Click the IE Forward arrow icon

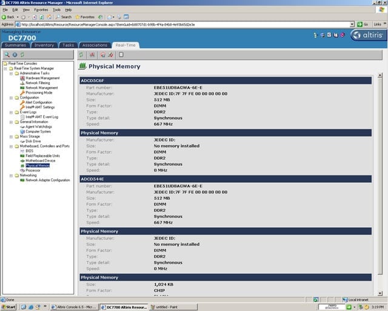[23, 17]
